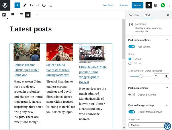Adjust max words in excerpt slider
172x130 pixels.
(x=141, y=76)
